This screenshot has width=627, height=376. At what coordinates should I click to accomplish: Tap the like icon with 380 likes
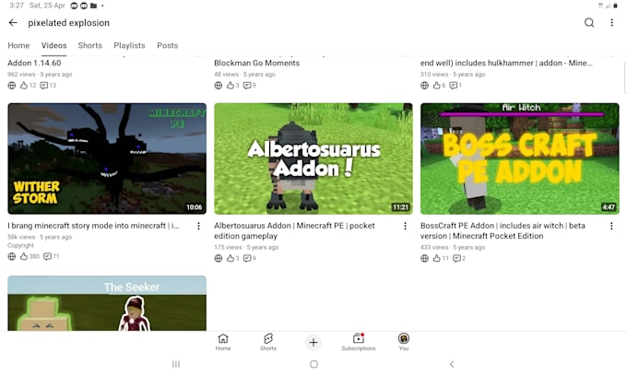coord(24,256)
